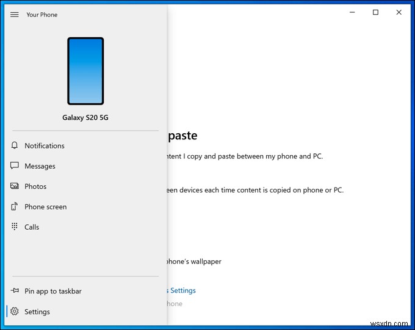
Task: Click the Calls dial pad icon
Action: (15, 227)
